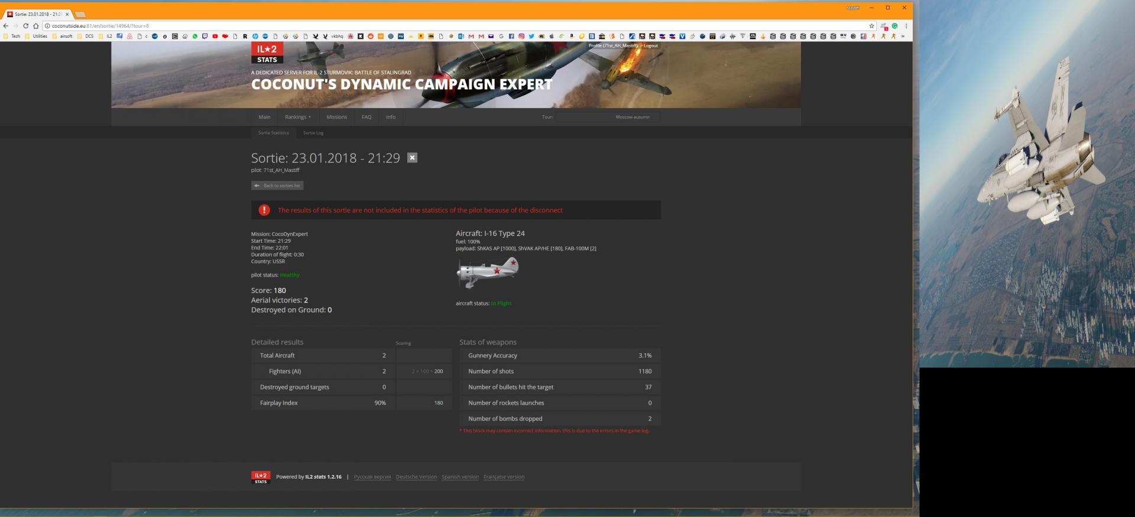Open the Profile (71st_AH_Mastiff) link
1135x517 pixels.
[614, 45]
